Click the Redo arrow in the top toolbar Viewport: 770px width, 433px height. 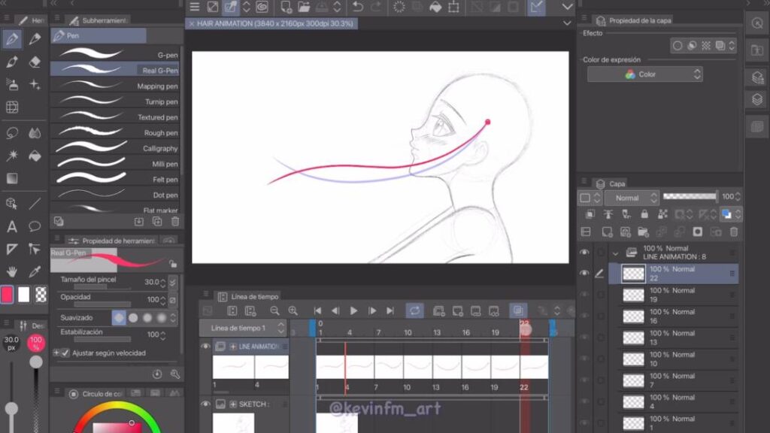(376, 7)
